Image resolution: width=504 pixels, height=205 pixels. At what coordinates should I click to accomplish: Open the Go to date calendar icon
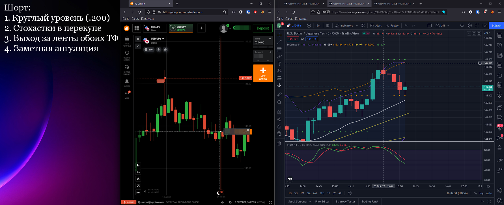[x=350, y=193]
